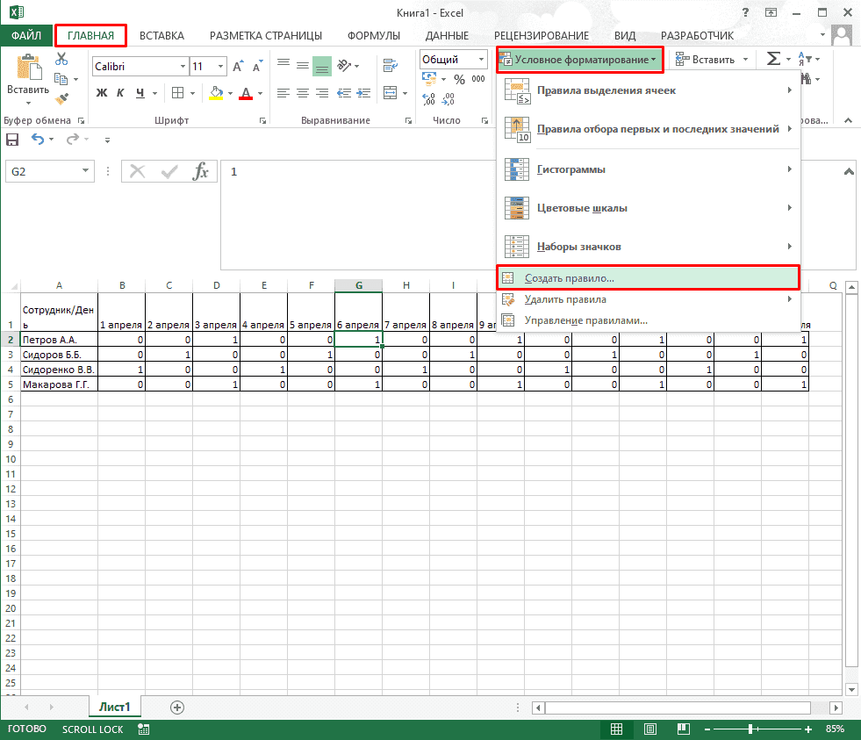Viewport: 861px width, 740px height.
Task: Center text horizontally
Action: pyautogui.click(x=303, y=93)
